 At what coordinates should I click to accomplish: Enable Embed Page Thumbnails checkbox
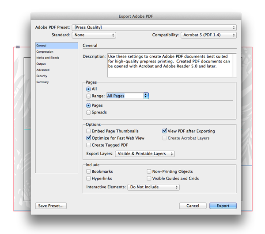coord(88,131)
